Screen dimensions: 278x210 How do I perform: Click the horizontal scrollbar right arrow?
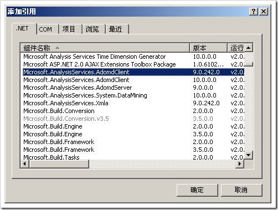point(240,164)
